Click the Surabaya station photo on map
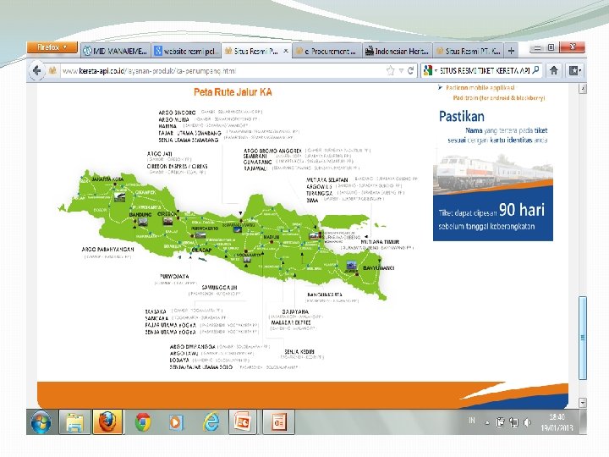Screen dimensions: 609x457 (x=315, y=235)
